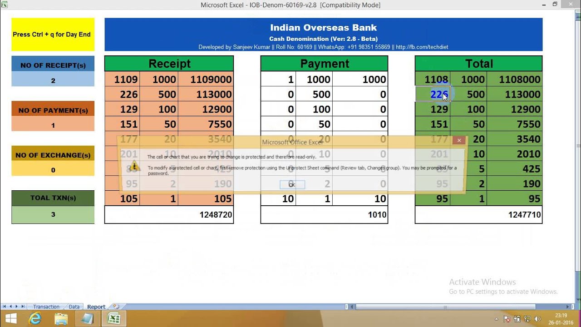Click the 'NO OF RECEIPT(s)' label
Screen dimensions: 581x327
(53, 64)
